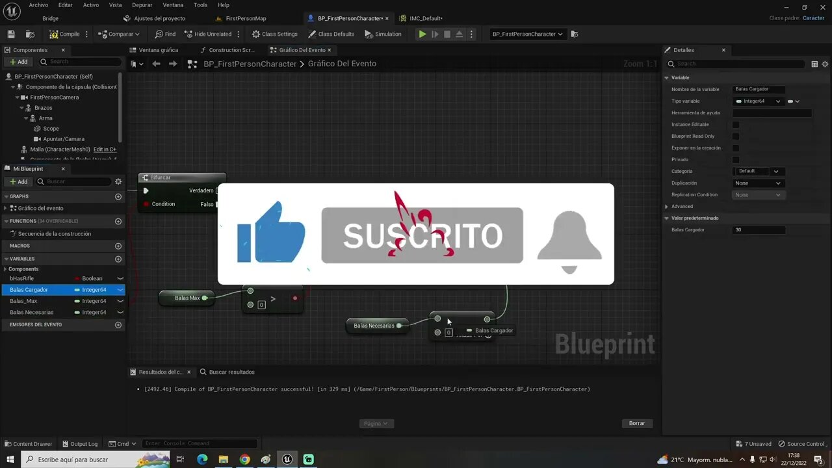832x468 pixels.
Task: Select the bHasRifle variable
Action: [21, 278]
